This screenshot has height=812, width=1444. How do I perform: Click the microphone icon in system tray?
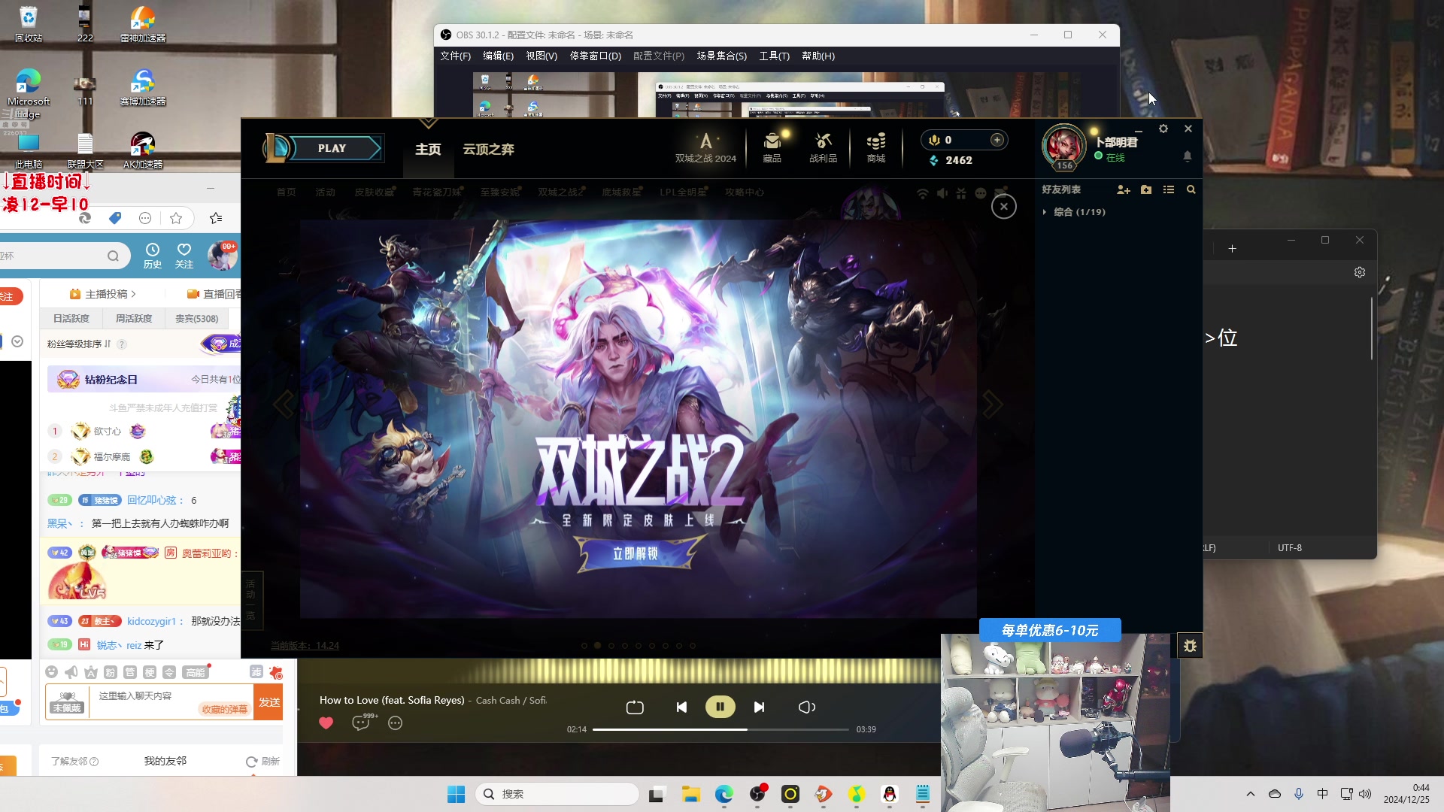click(1298, 794)
